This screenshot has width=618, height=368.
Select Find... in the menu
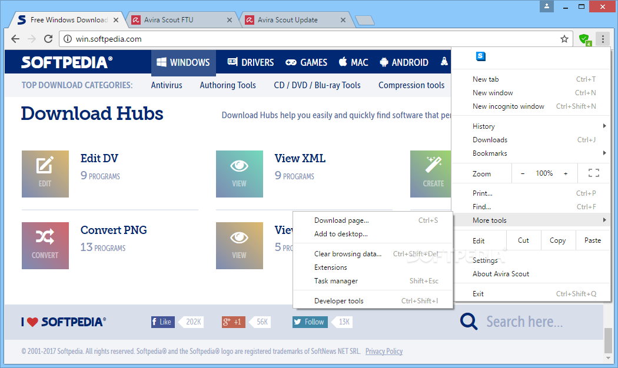(530, 206)
